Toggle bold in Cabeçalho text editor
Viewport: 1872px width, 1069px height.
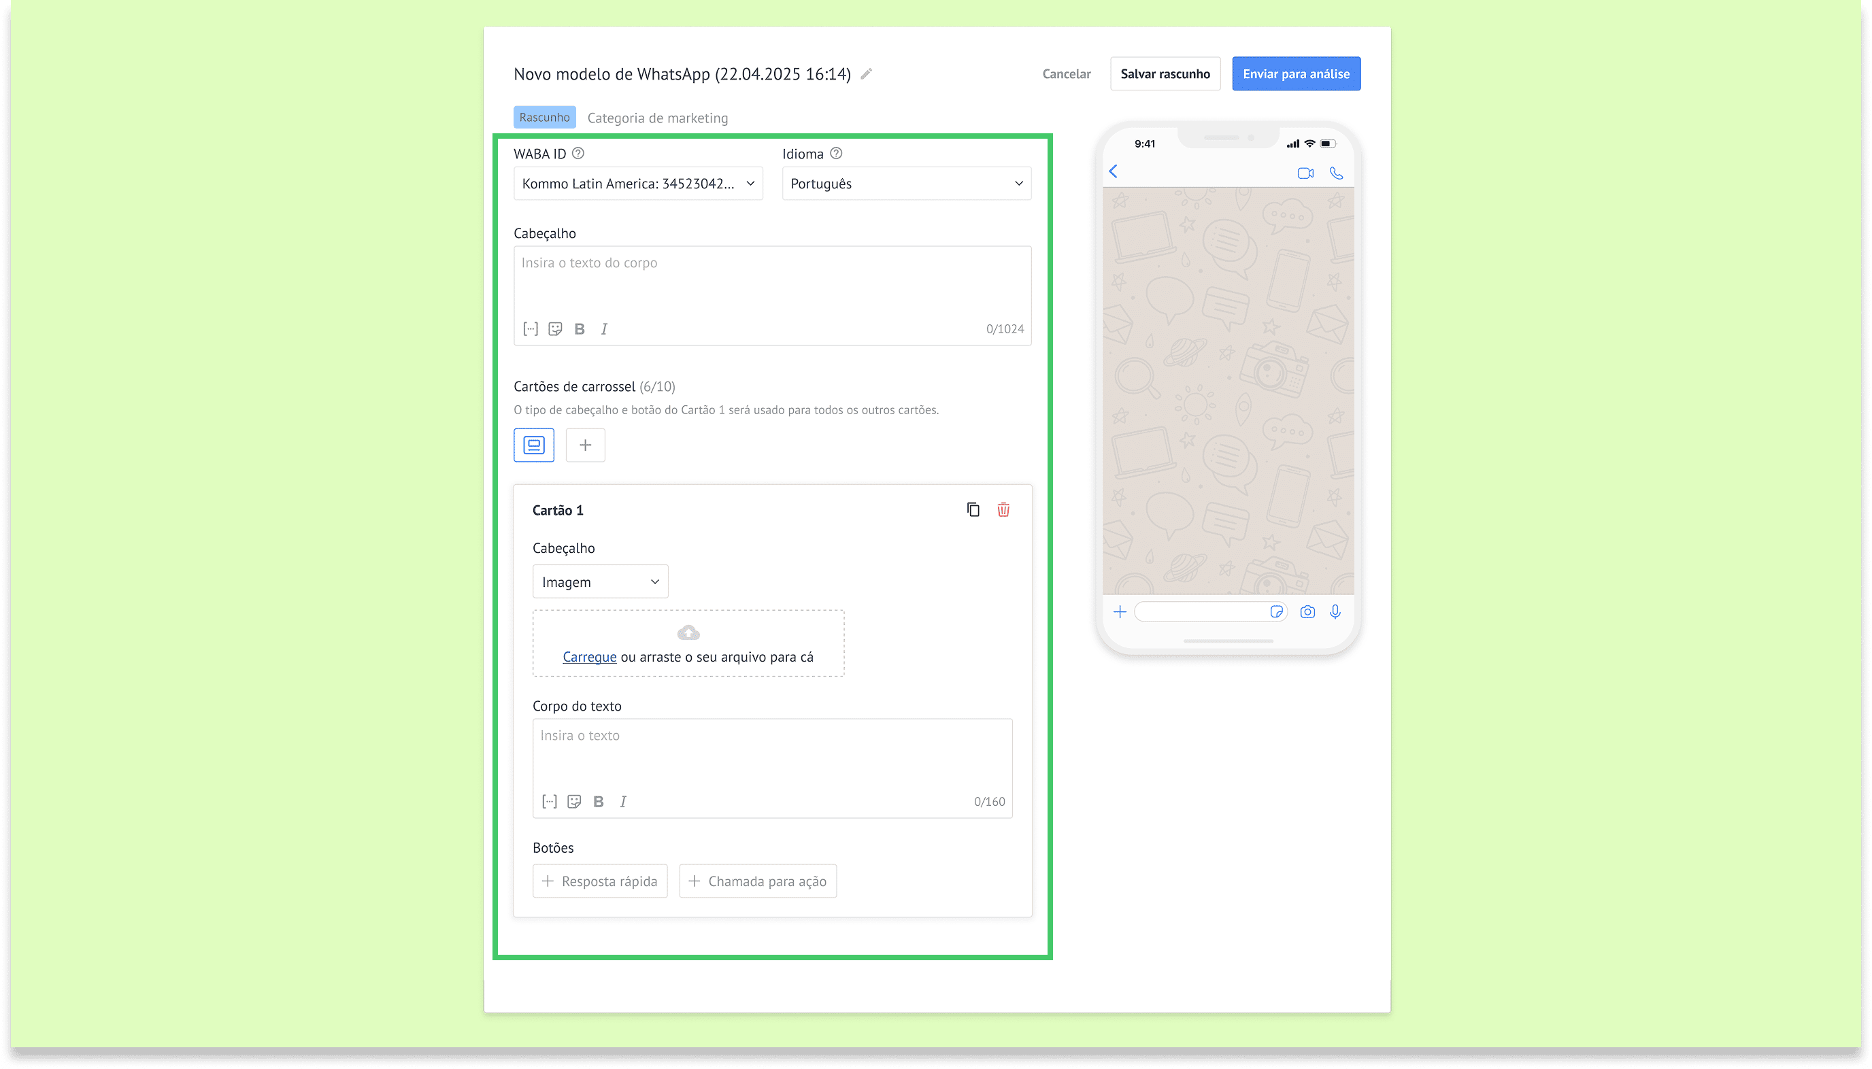pyautogui.click(x=580, y=329)
